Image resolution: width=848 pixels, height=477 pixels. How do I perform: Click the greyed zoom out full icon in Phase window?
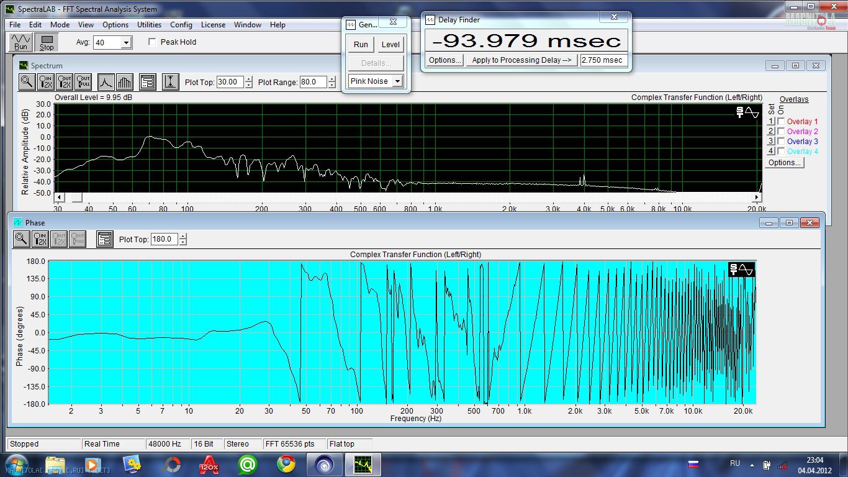tap(77, 238)
